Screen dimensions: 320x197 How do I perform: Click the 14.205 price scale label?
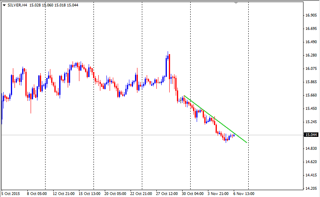[311, 189]
